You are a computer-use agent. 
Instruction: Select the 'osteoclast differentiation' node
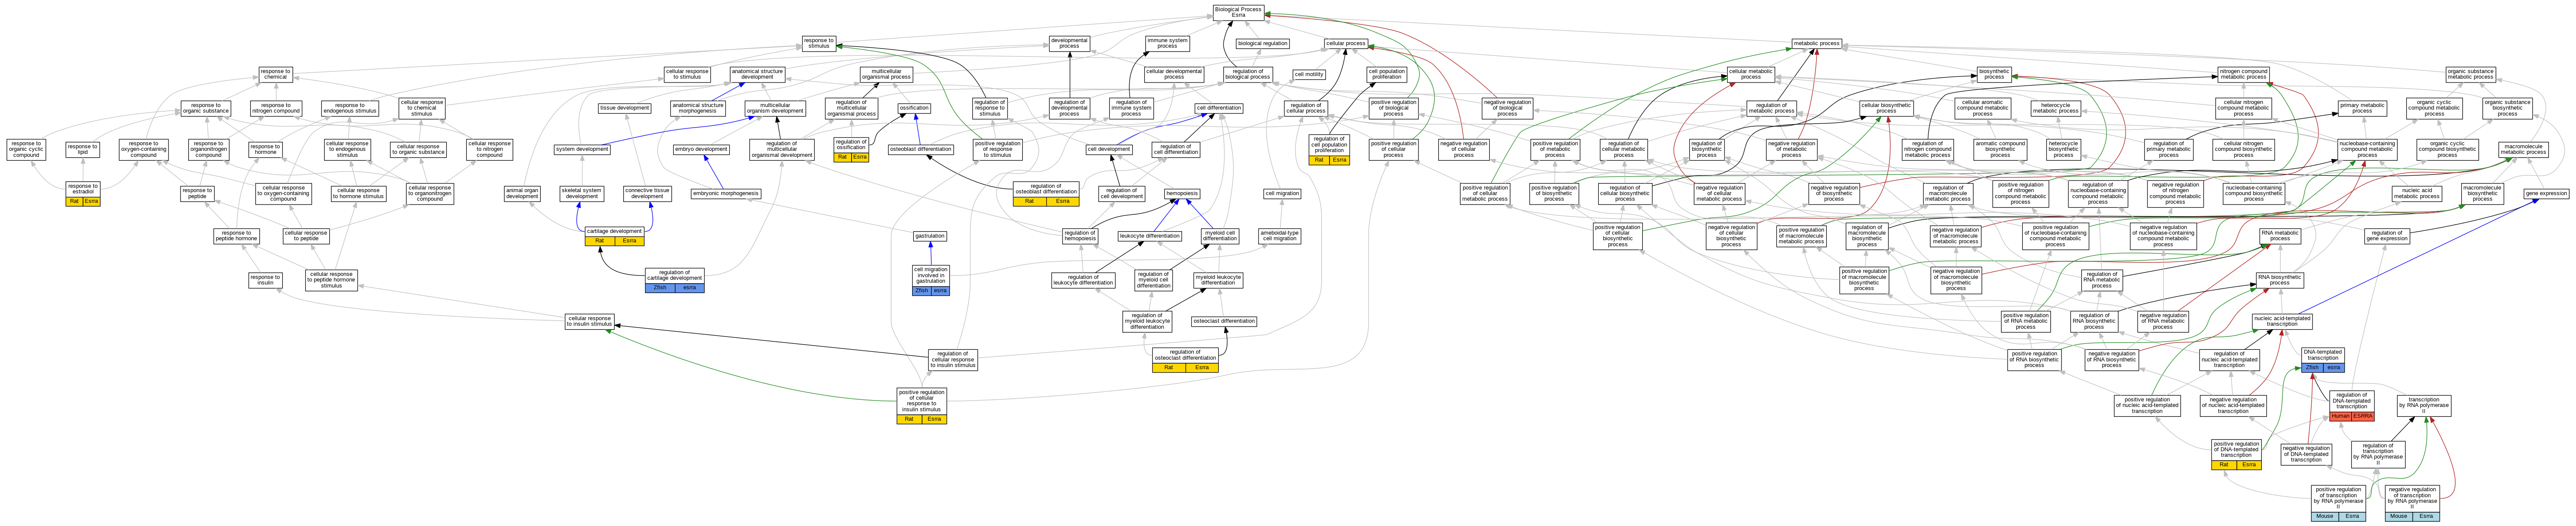pyautogui.click(x=1224, y=321)
